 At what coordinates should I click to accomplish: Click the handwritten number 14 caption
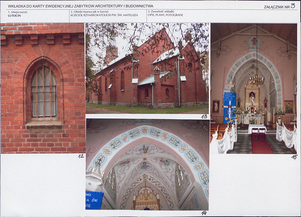coord(204,213)
